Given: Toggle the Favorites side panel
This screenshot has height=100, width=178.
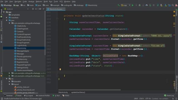Looking at the screenshot, I should (1, 72).
